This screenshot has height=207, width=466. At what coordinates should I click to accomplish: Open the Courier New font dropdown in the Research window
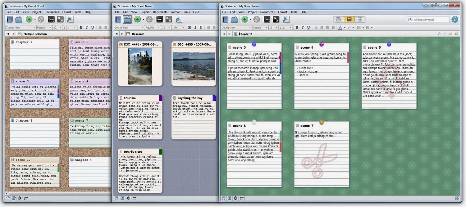(129, 28)
